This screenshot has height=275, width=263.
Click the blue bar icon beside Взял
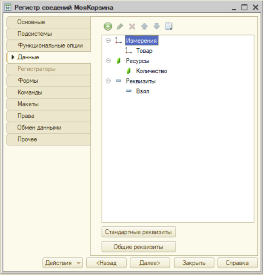(129, 91)
